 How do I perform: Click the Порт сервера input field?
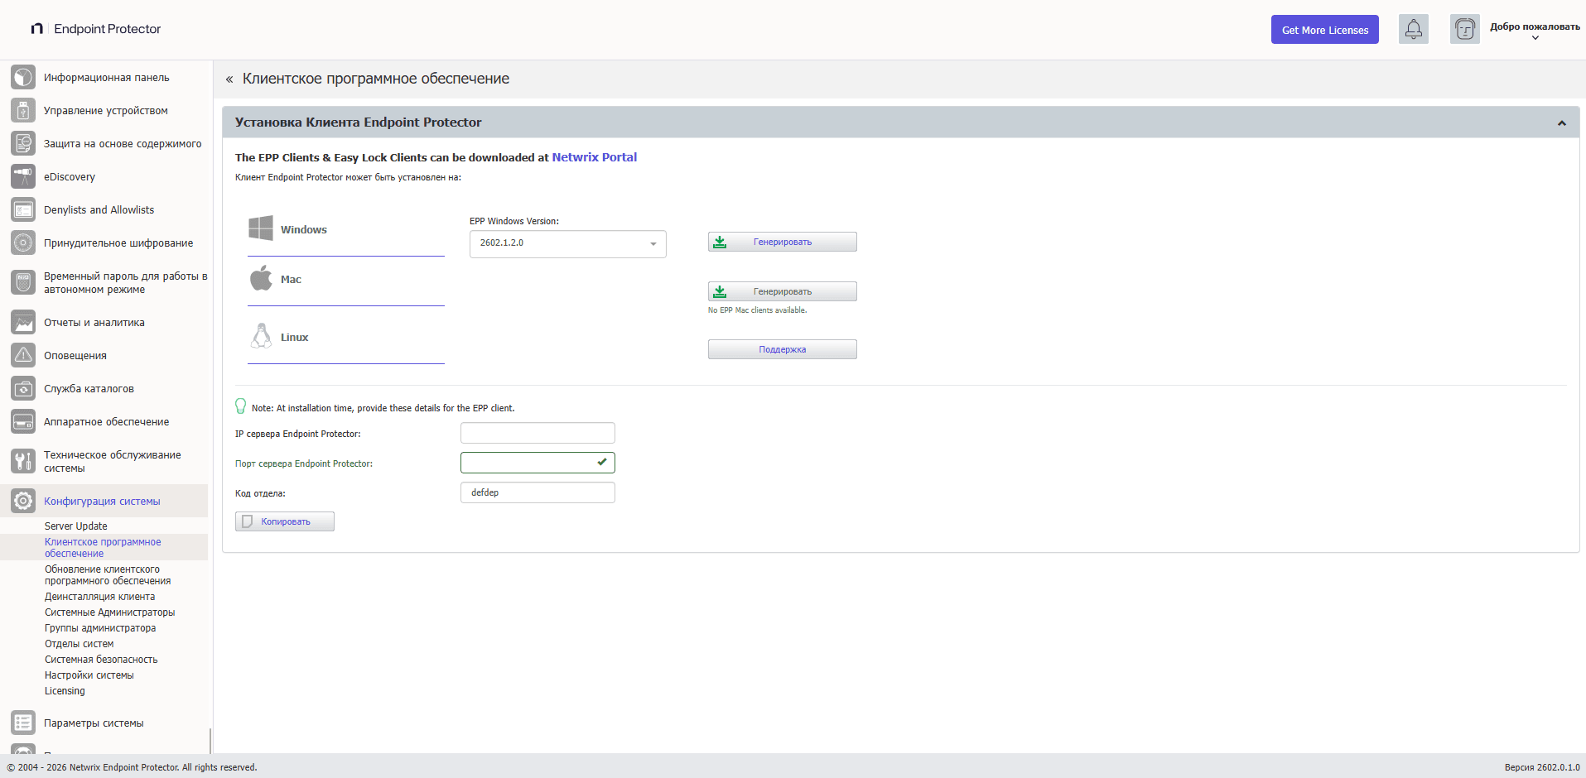[x=538, y=463]
